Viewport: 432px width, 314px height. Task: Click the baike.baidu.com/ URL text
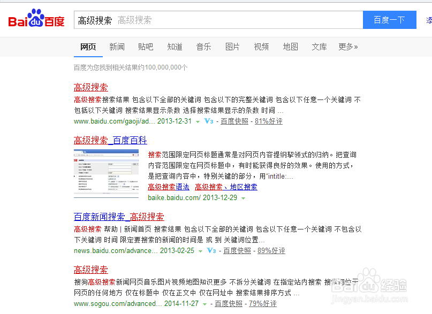coord(174,197)
